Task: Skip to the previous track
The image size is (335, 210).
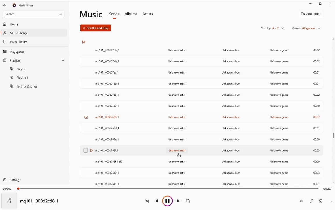Action: pos(157,201)
